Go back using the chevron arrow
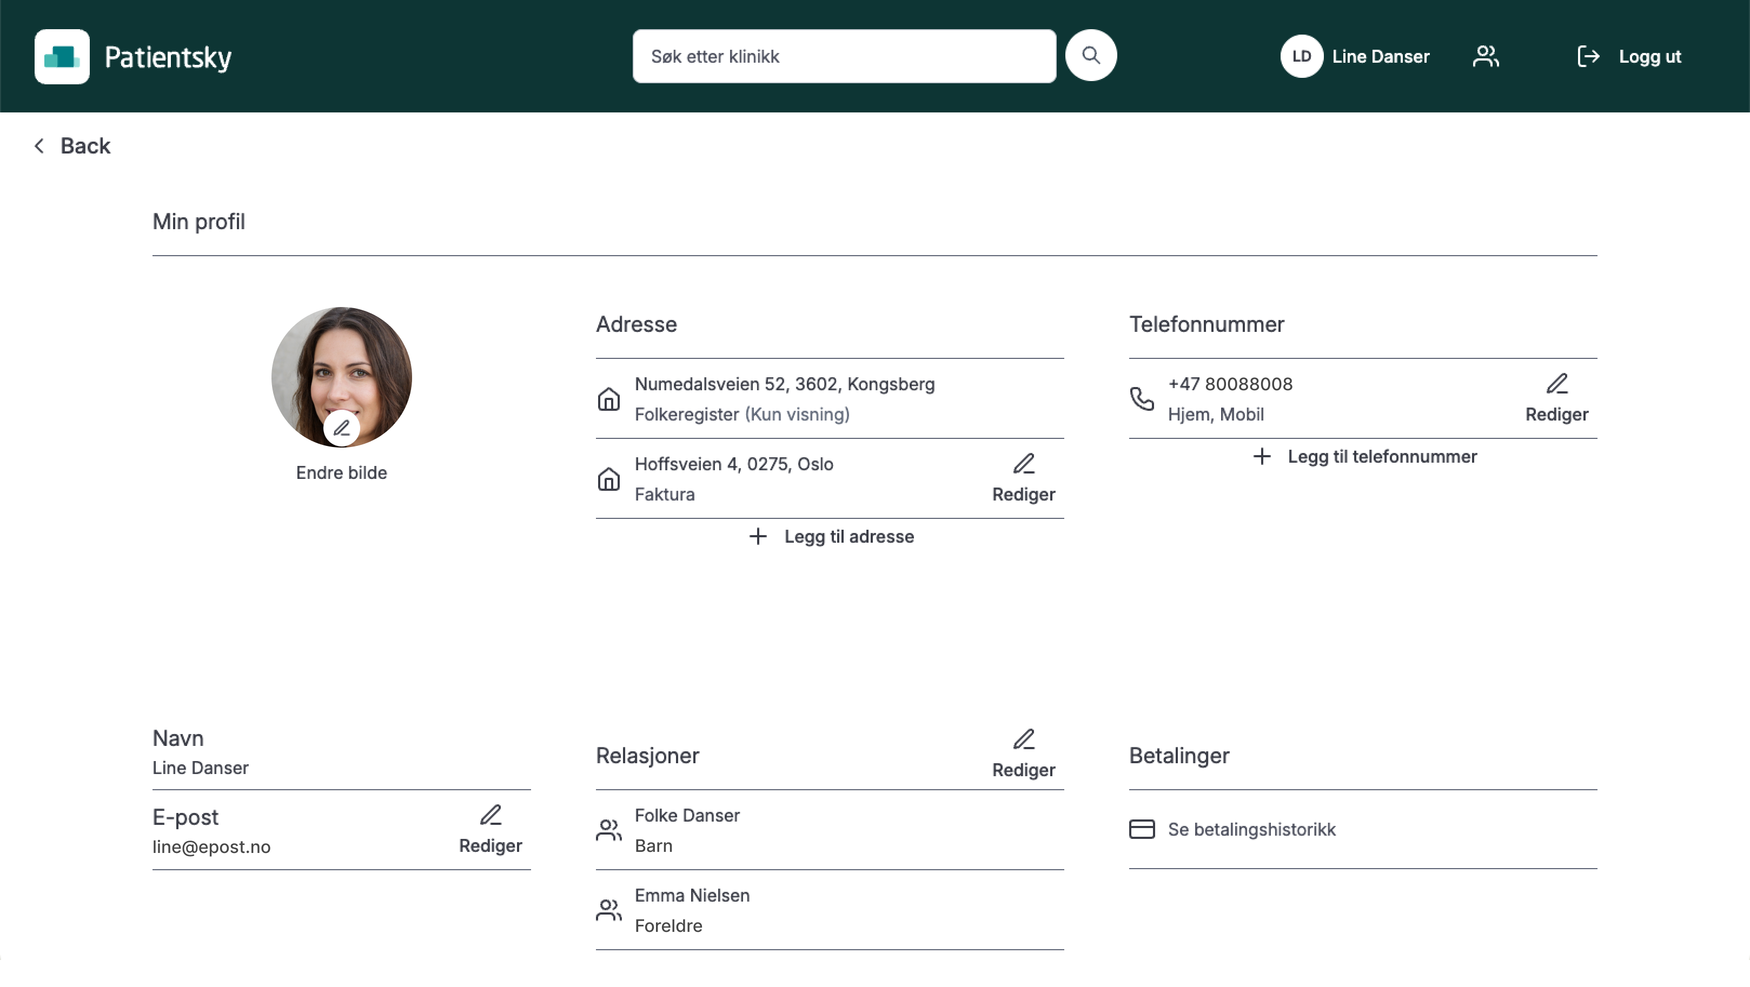 click(x=39, y=146)
